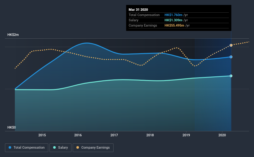Click the orange Company Earnings data point
Image resolution: width=254 pixels, height=157 pixels.
(231, 45)
